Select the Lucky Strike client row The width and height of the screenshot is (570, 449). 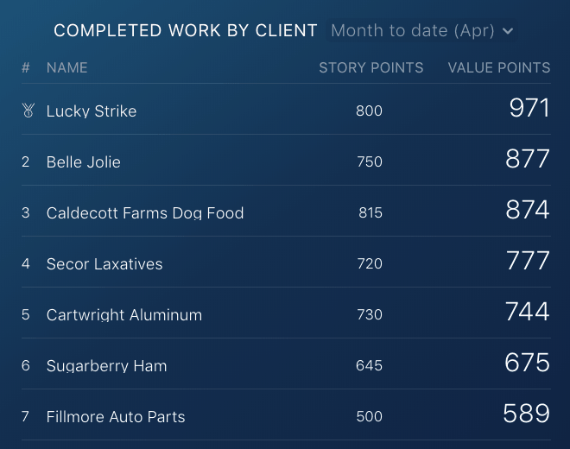point(92,111)
